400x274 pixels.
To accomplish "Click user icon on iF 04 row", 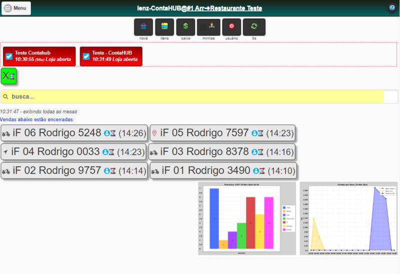I will (105, 152).
